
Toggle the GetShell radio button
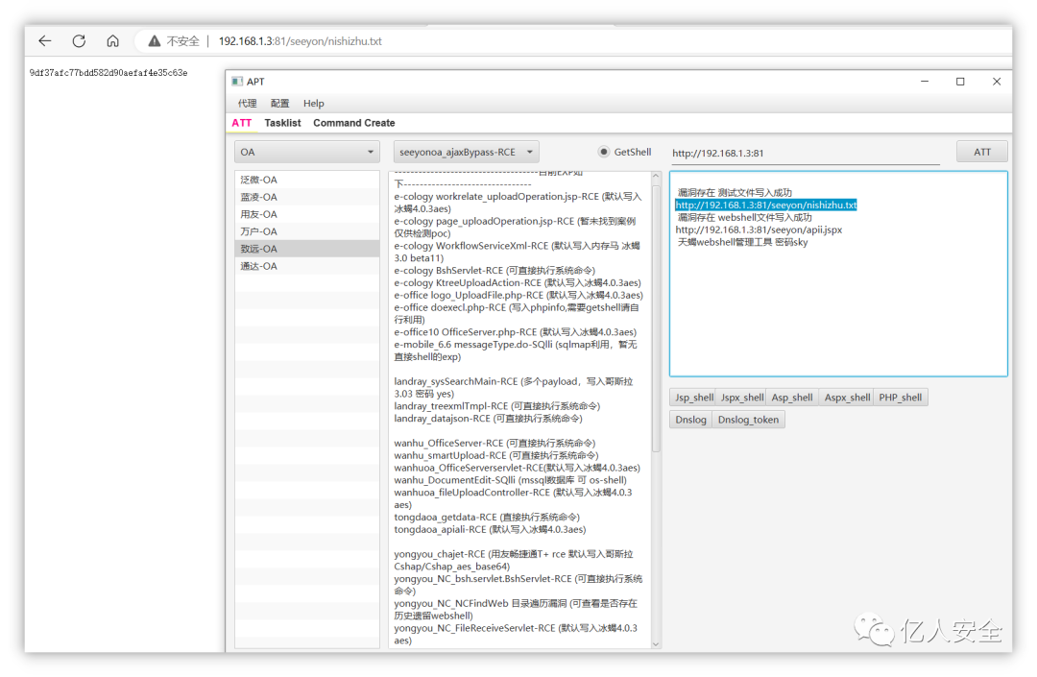(603, 152)
